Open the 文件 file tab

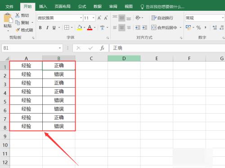[9, 7]
